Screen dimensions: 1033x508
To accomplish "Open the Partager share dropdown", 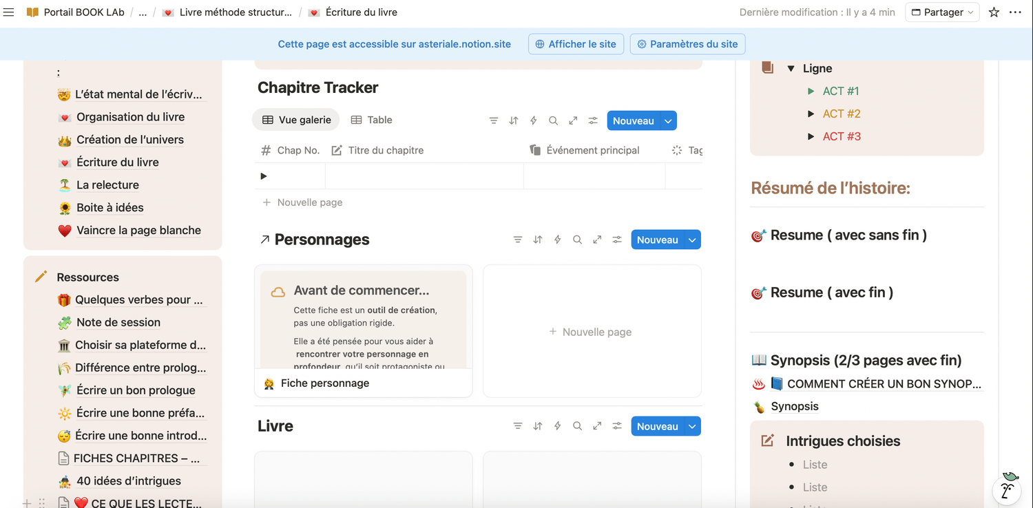I will point(942,12).
